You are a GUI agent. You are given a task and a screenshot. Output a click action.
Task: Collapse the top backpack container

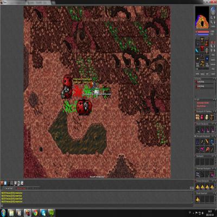click(214, 112)
